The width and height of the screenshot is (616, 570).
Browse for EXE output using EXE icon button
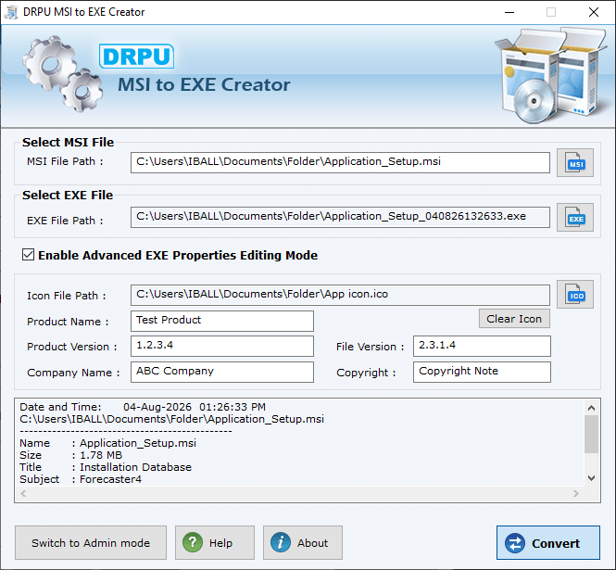point(574,218)
